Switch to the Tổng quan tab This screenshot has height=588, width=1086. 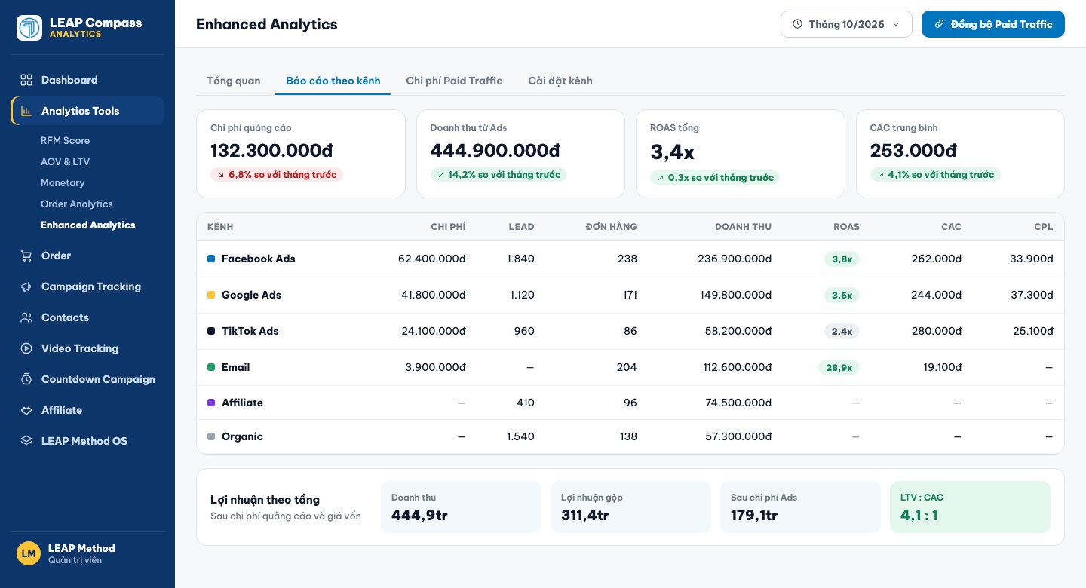click(x=234, y=81)
